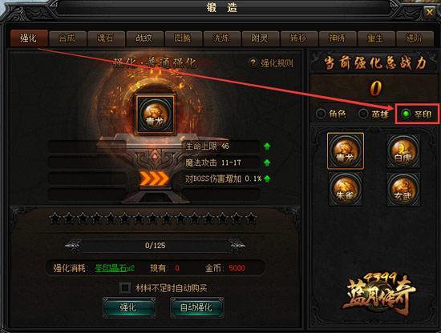Switch to the 合成 tab

point(67,38)
